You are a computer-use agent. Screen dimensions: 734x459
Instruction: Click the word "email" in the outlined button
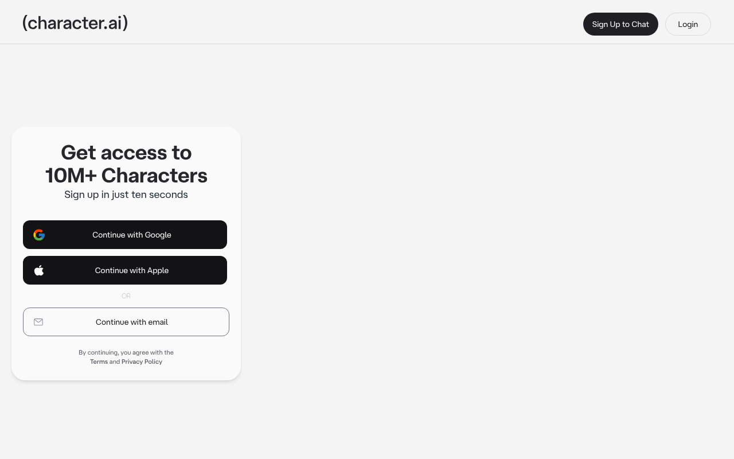click(x=157, y=322)
